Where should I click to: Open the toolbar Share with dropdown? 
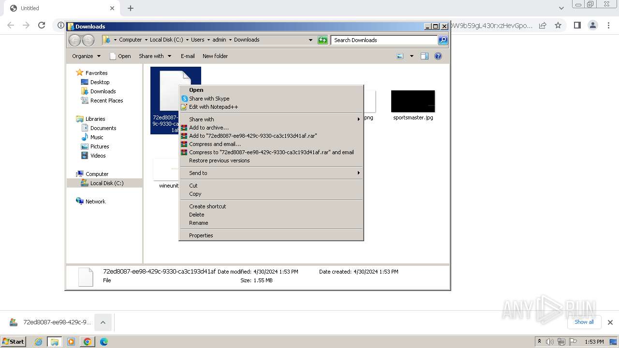(x=155, y=56)
